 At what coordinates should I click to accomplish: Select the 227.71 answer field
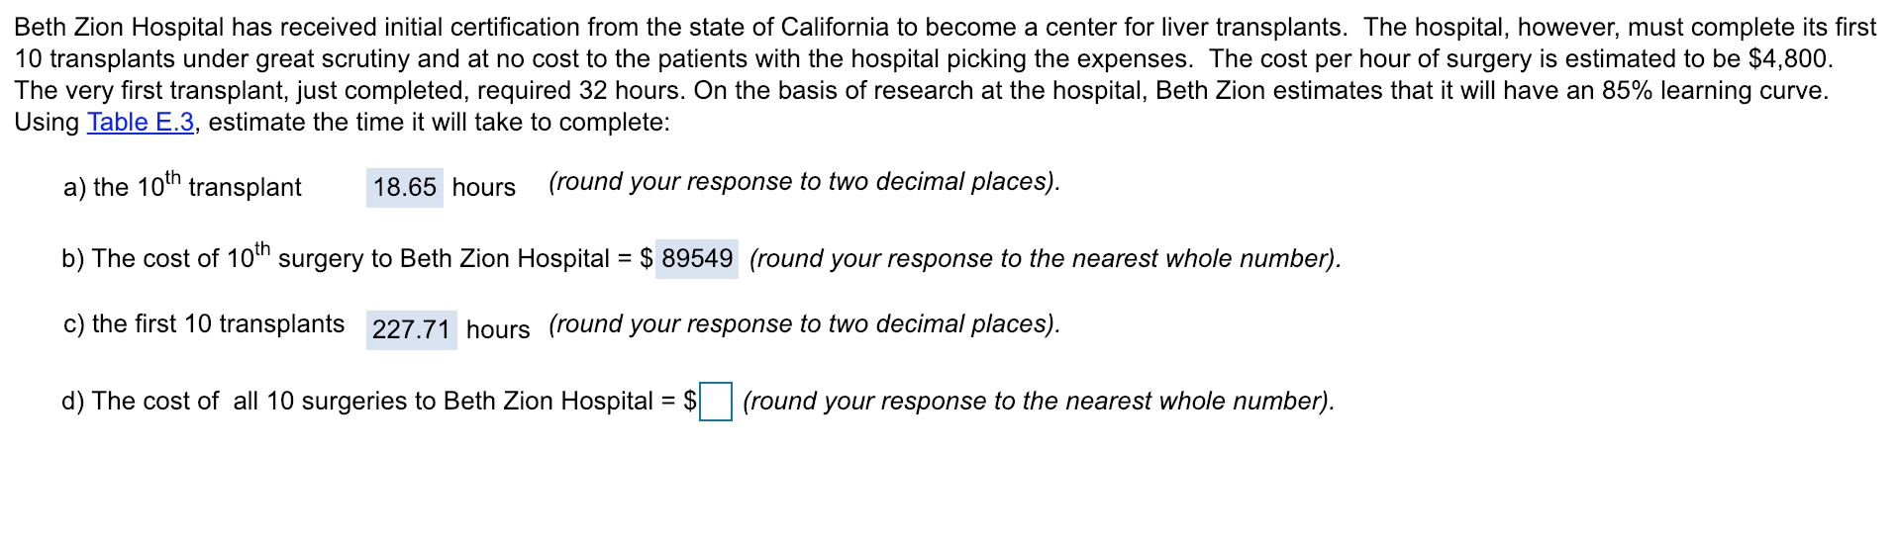(411, 330)
